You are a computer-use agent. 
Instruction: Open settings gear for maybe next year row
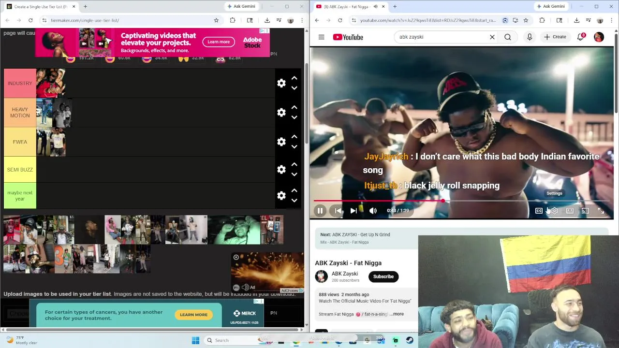[281, 196]
